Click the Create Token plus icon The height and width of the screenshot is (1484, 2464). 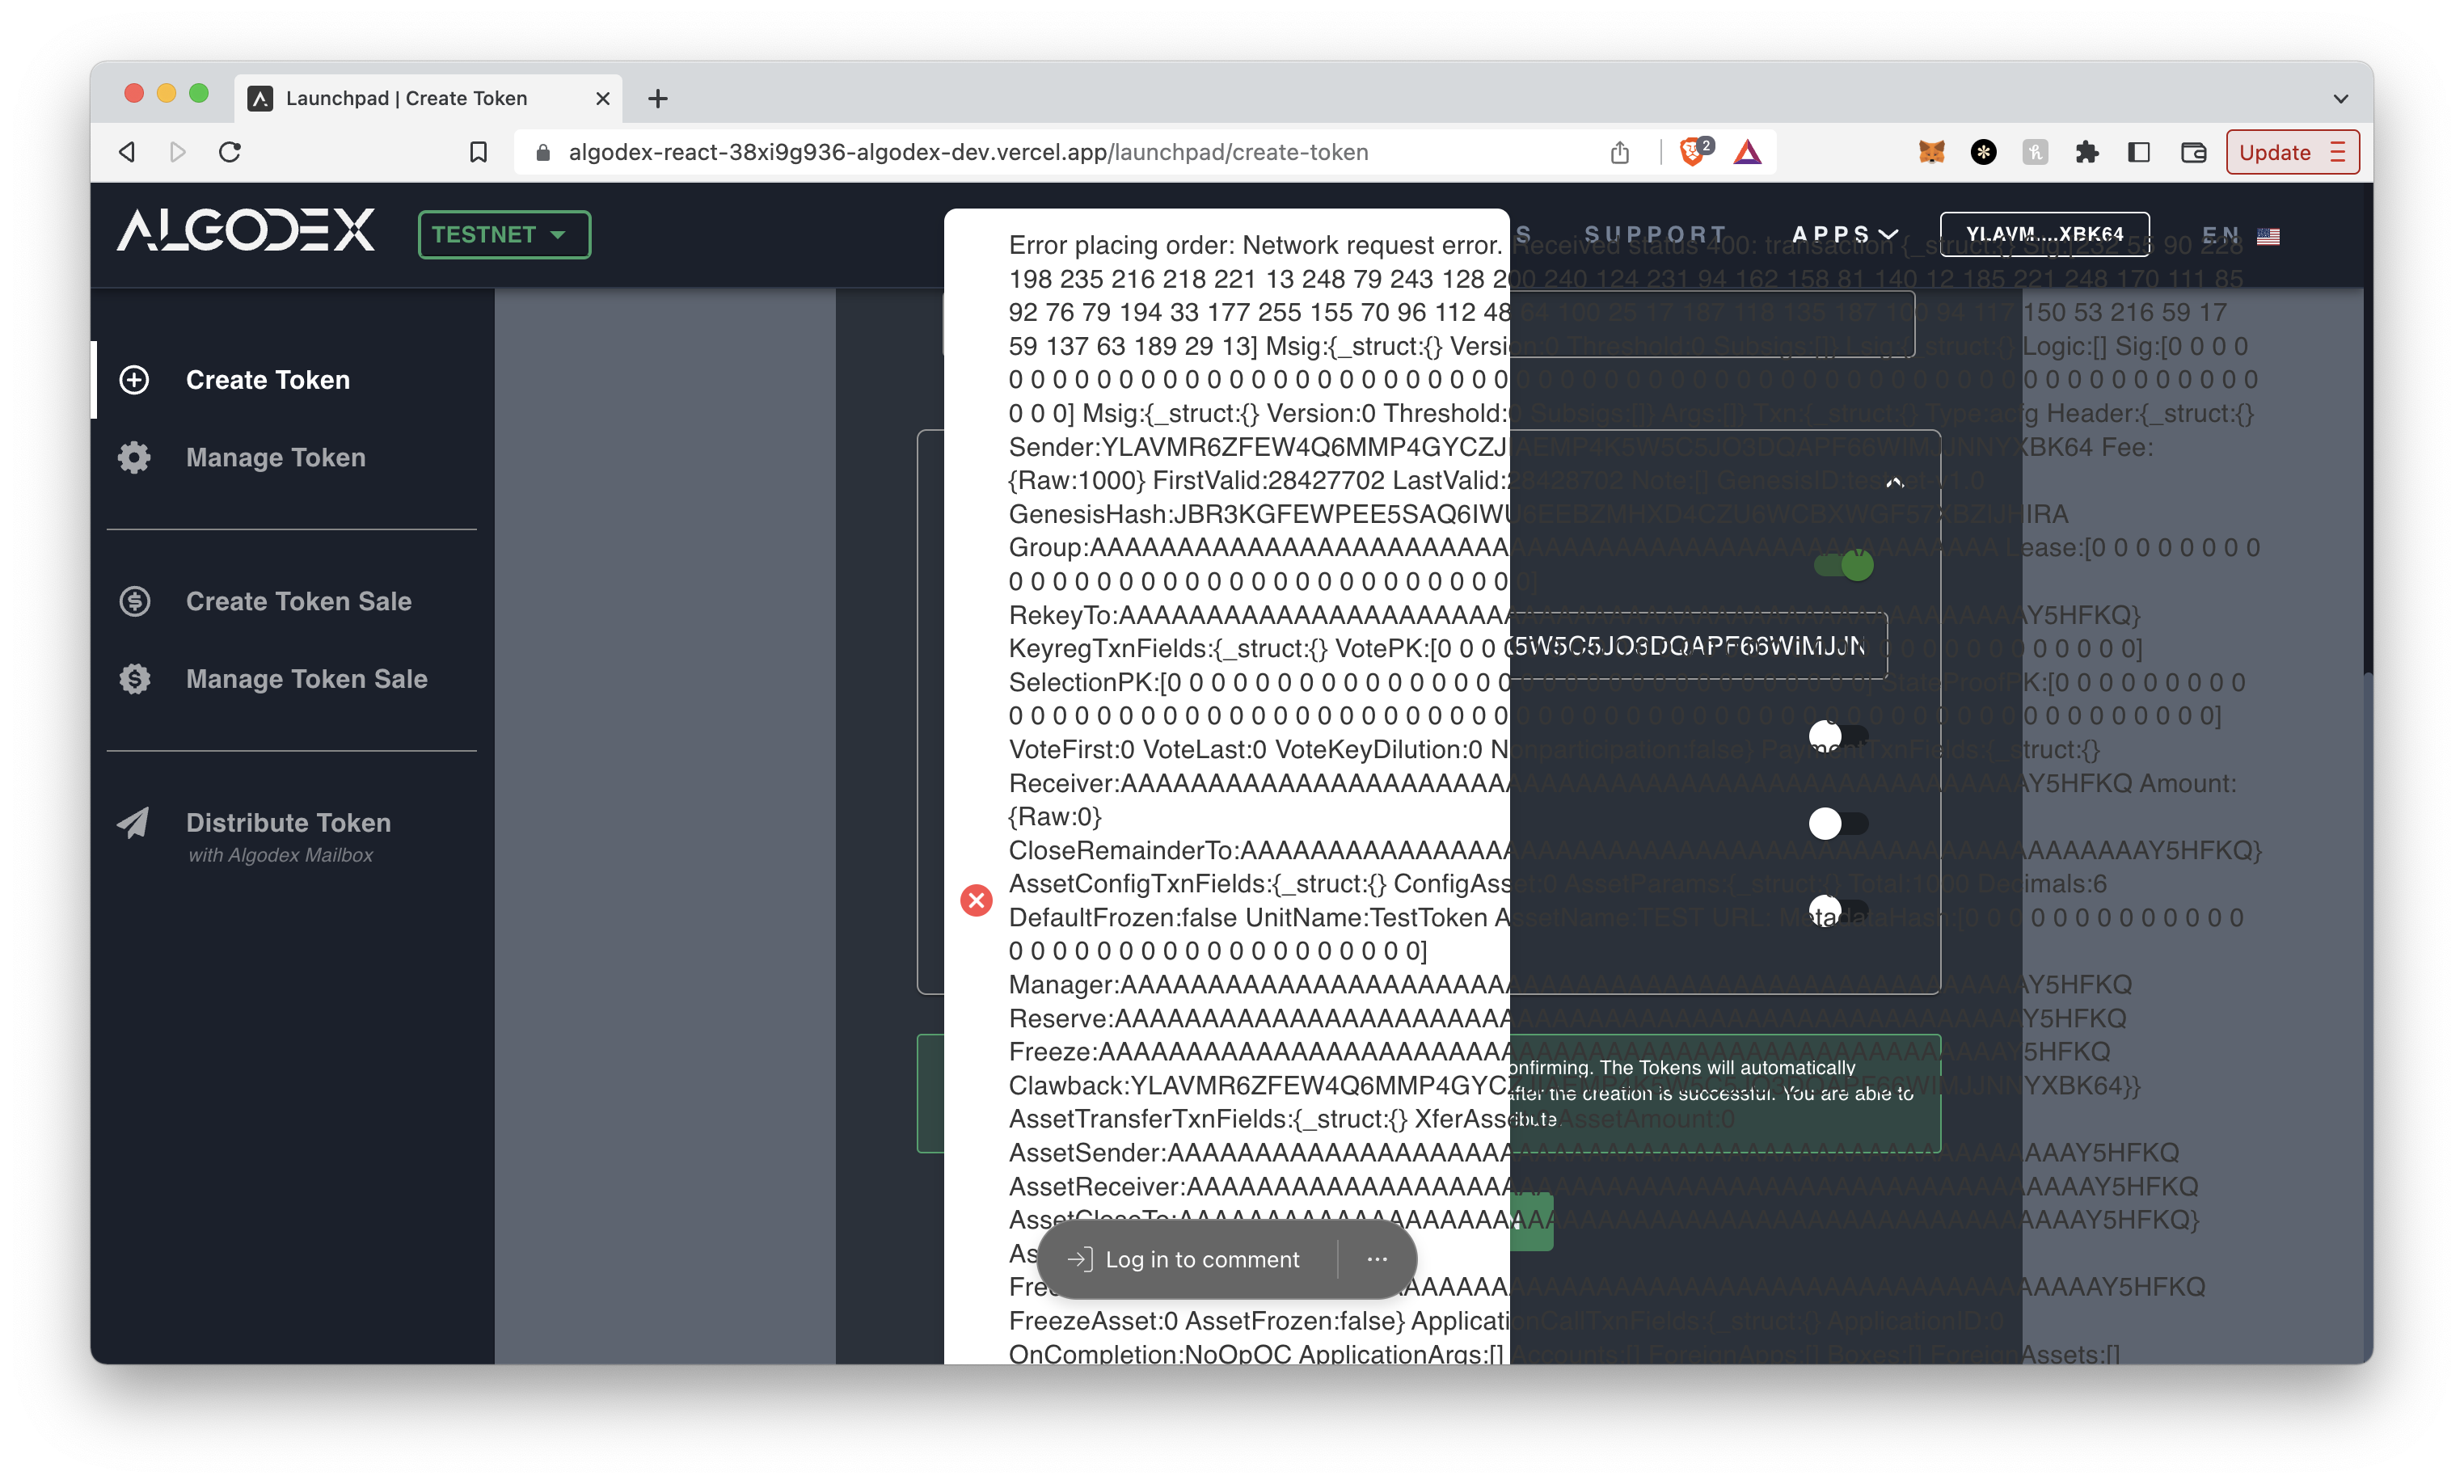point(134,380)
